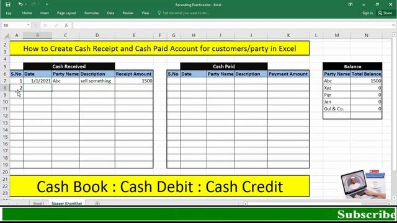Switch to the Home ribbon tab
The image size is (397, 223).
(27, 13)
